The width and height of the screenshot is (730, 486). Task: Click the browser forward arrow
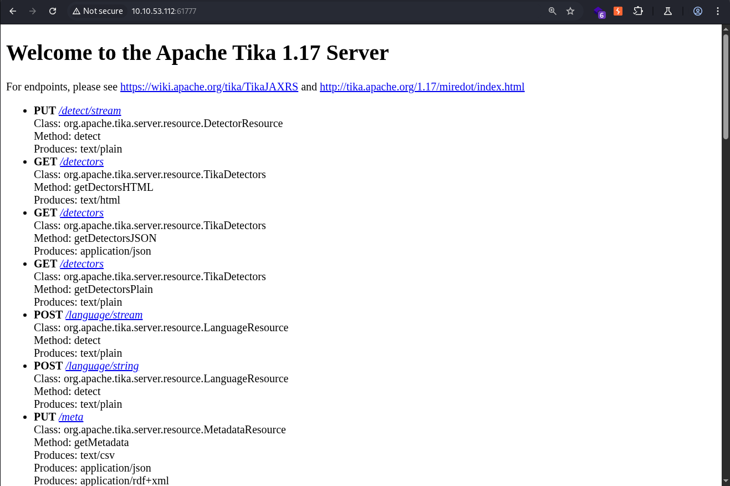coord(33,11)
